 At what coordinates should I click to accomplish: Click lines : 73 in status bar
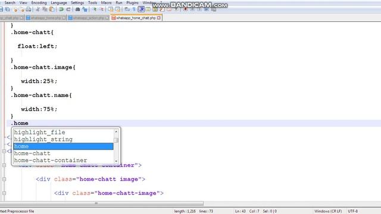pyautogui.click(x=207, y=212)
